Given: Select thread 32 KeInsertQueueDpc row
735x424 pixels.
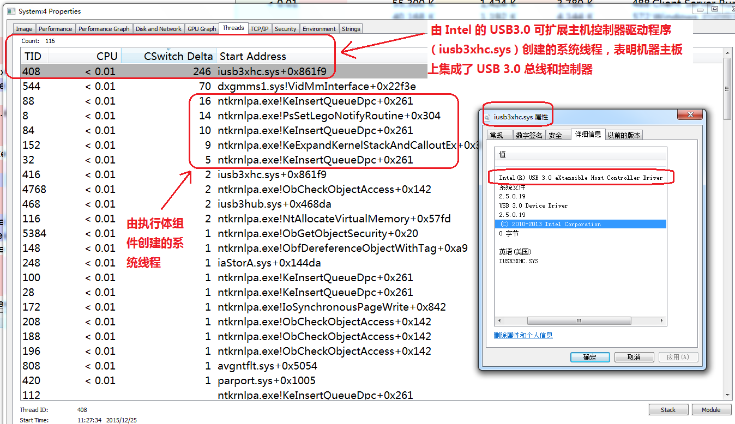Looking at the screenshot, I should point(224,160).
